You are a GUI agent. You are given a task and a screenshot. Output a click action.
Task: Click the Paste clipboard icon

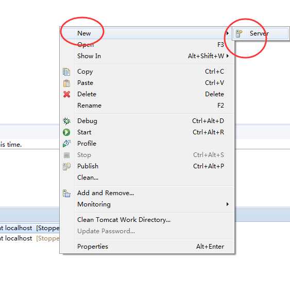pos(66,83)
